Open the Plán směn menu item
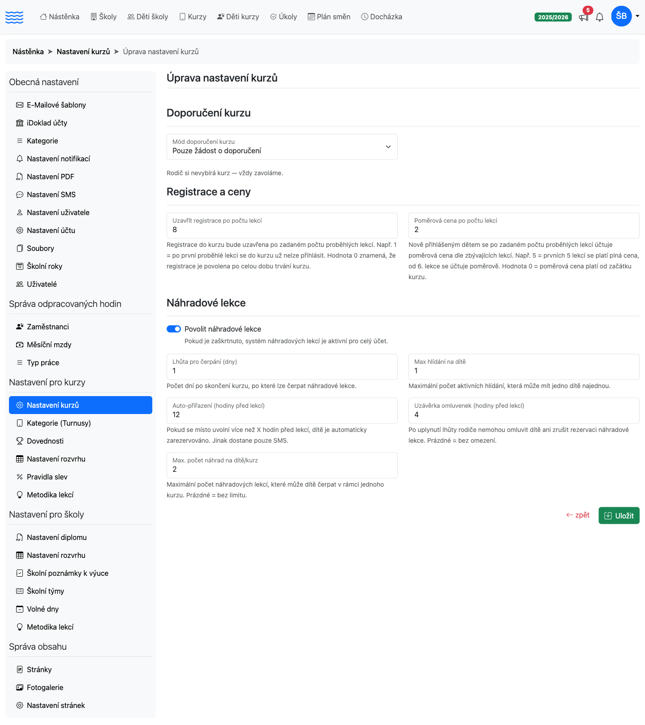The width and height of the screenshot is (645, 725). click(x=329, y=17)
